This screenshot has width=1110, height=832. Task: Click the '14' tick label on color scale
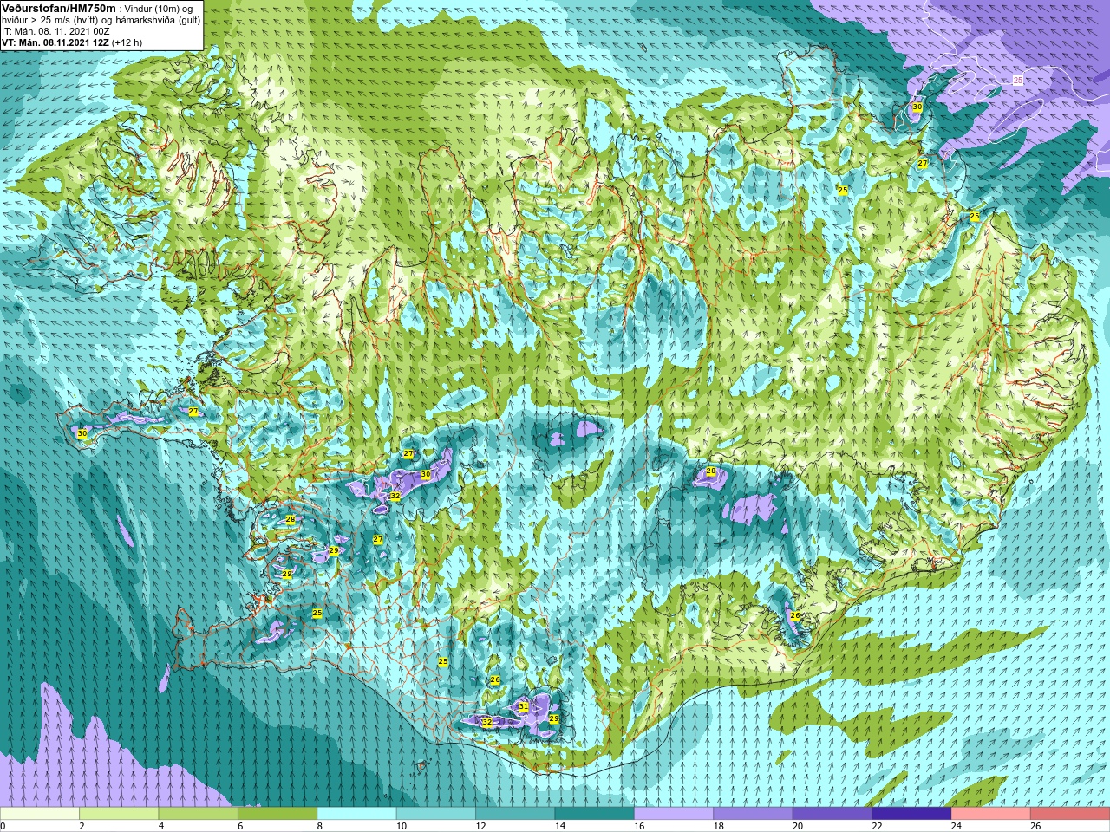tap(559, 827)
